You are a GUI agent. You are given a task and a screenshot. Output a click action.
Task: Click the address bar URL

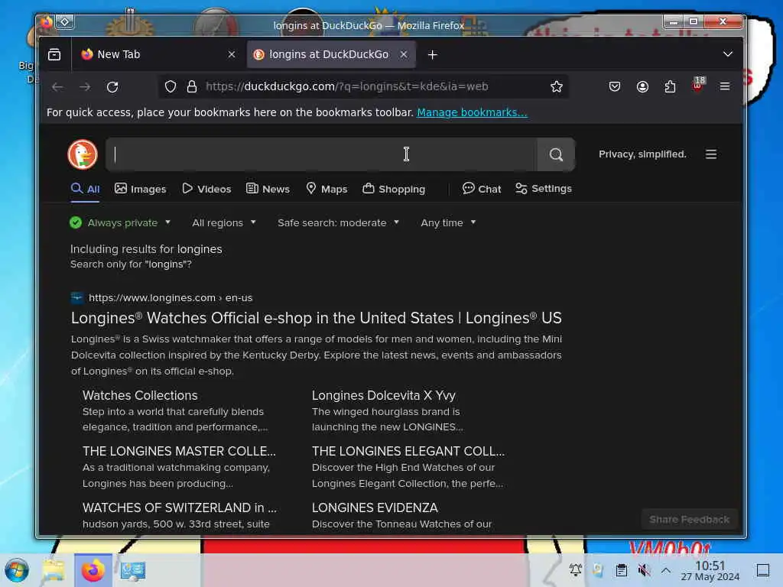[346, 87]
